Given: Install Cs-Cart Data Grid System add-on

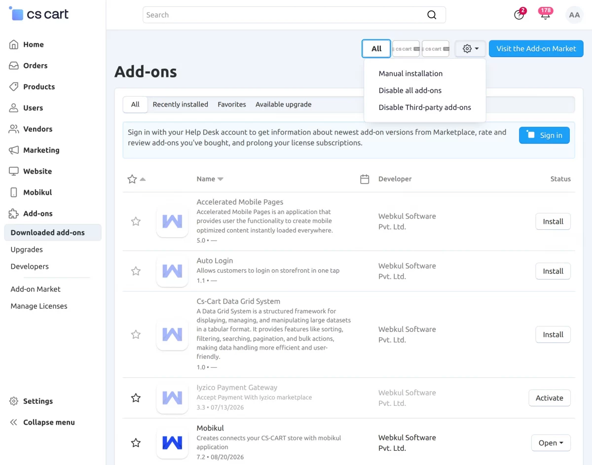Looking at the screenshot, I should click(553, 334).
